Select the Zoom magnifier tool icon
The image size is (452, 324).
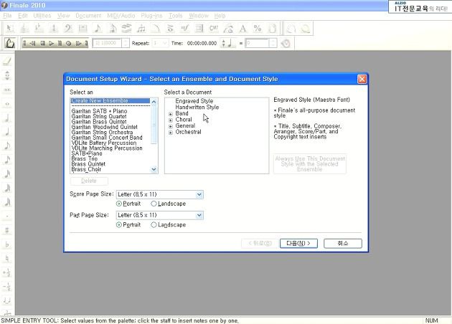pos(305,29)
